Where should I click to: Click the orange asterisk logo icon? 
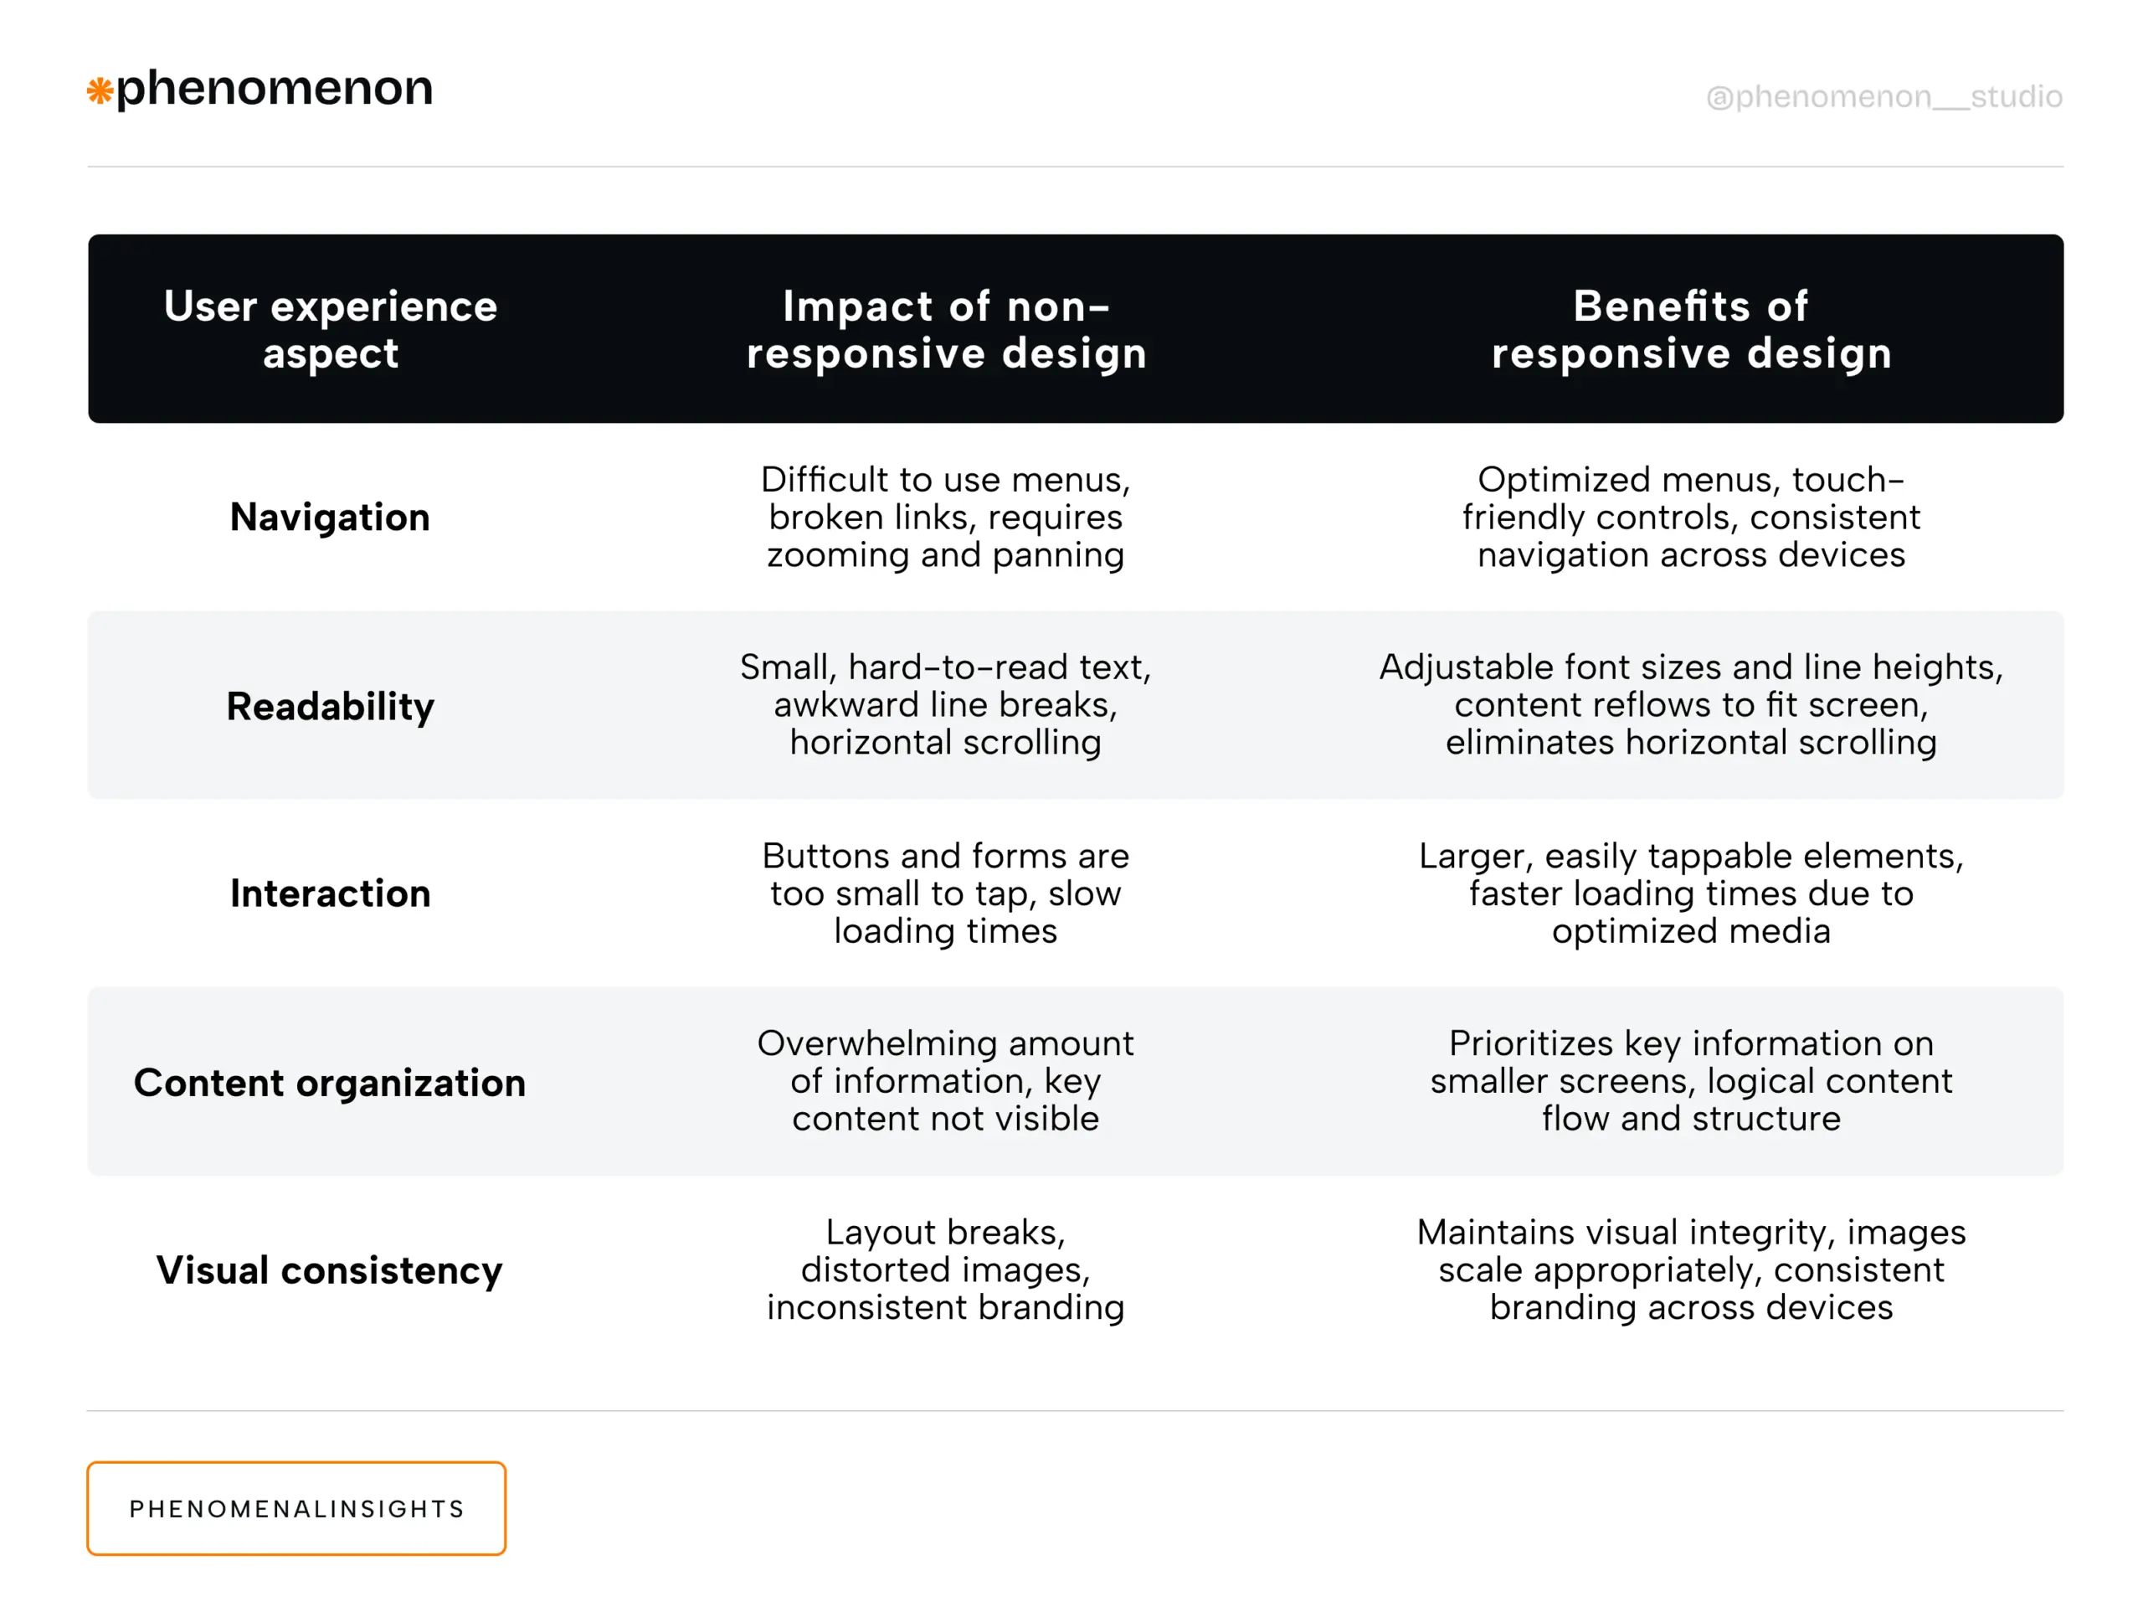(100, 92)
